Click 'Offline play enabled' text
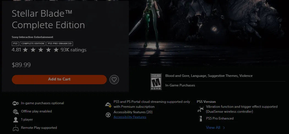The height and width of the screenshot is (134, 289). click(37, 111)
